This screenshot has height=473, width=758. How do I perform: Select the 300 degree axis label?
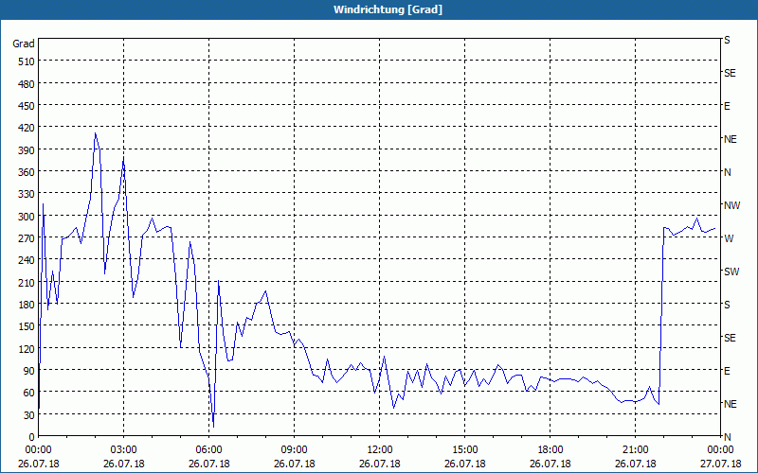pos(27,217)
